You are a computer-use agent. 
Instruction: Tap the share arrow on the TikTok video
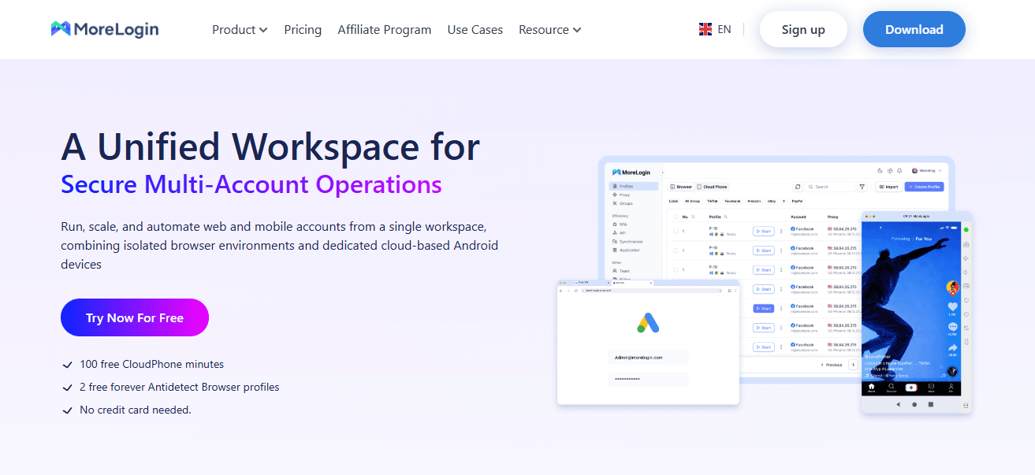(x=952, y=347)
